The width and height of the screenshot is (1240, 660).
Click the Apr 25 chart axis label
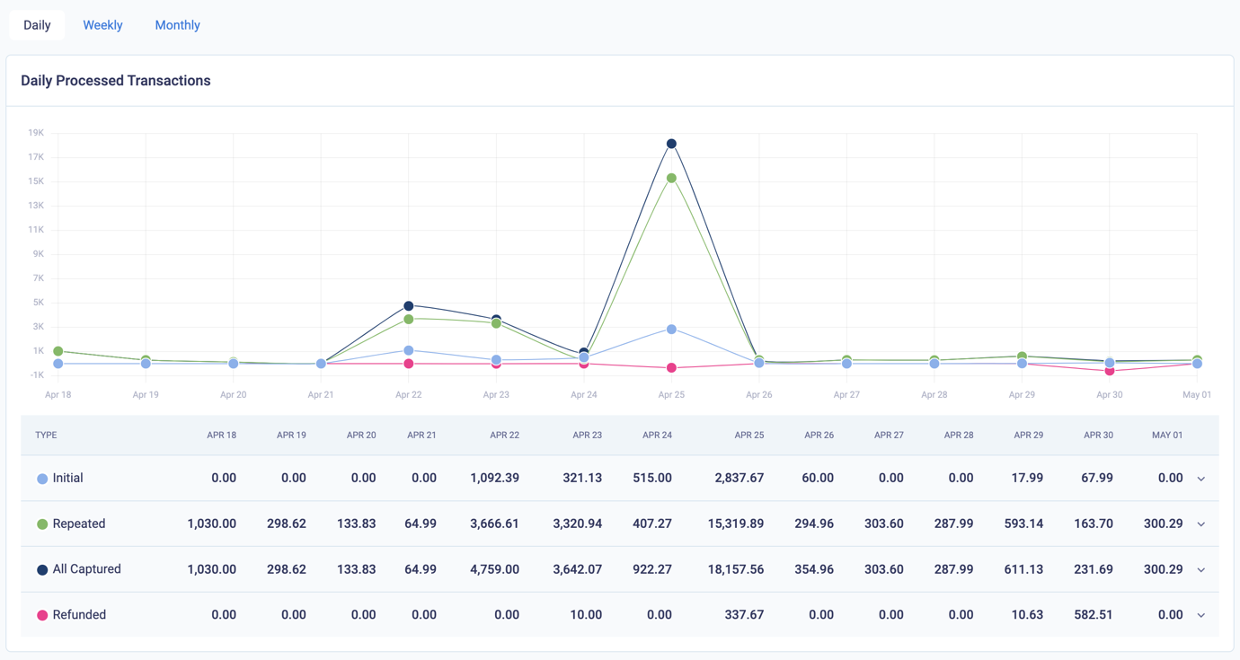coord(671,394)
